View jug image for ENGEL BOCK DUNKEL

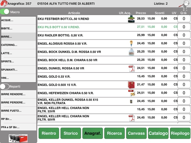click(131, 52)
